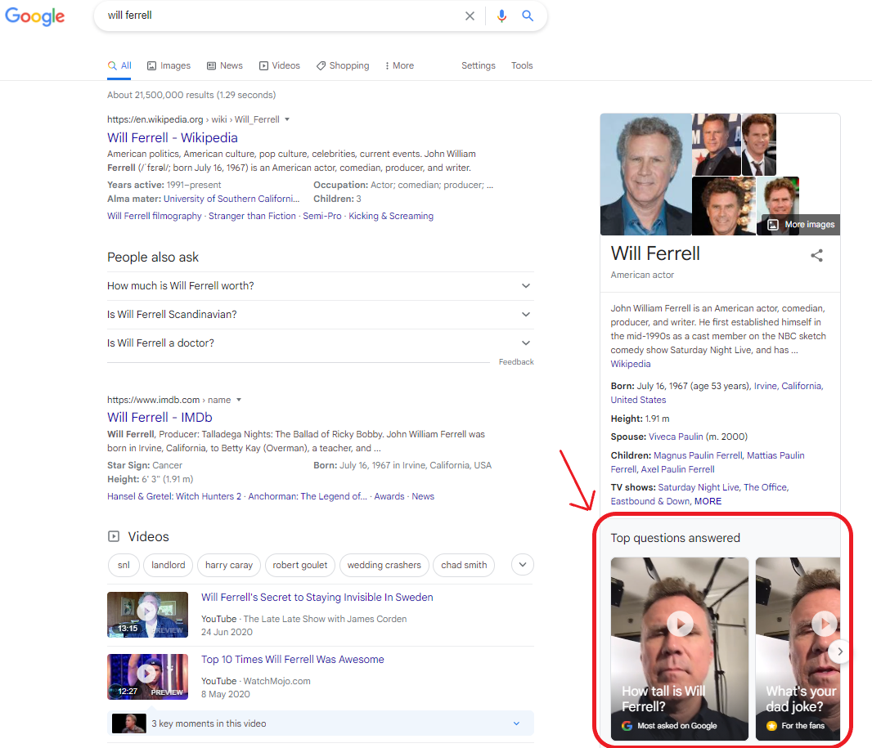
Task: Filter videos by 'harry caray' chip
Action: click(229, 565)
